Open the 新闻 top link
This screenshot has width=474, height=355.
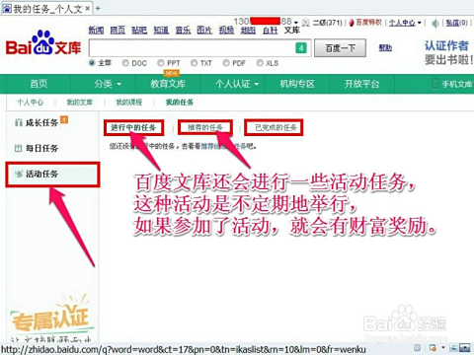(96, 31)
